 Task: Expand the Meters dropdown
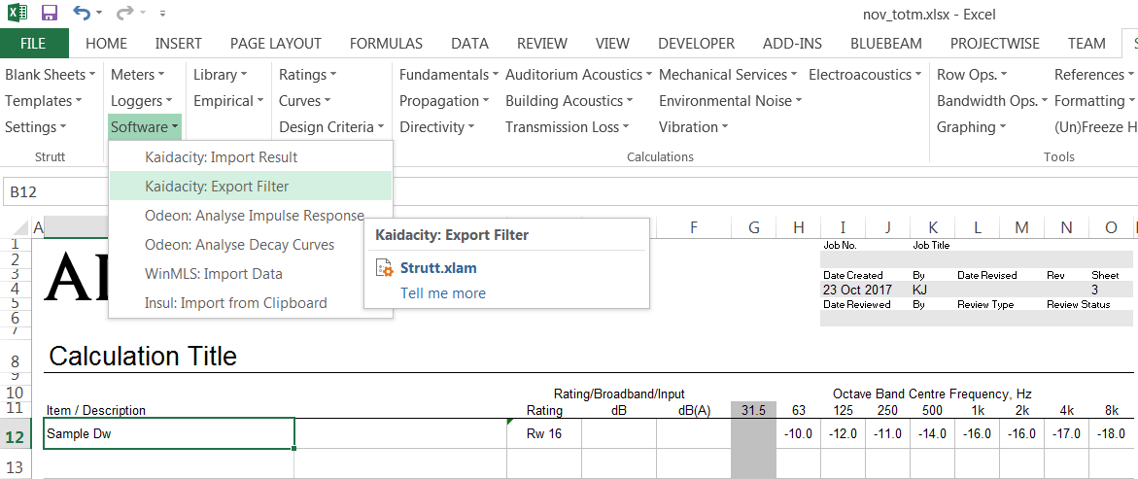coord(138,75)
